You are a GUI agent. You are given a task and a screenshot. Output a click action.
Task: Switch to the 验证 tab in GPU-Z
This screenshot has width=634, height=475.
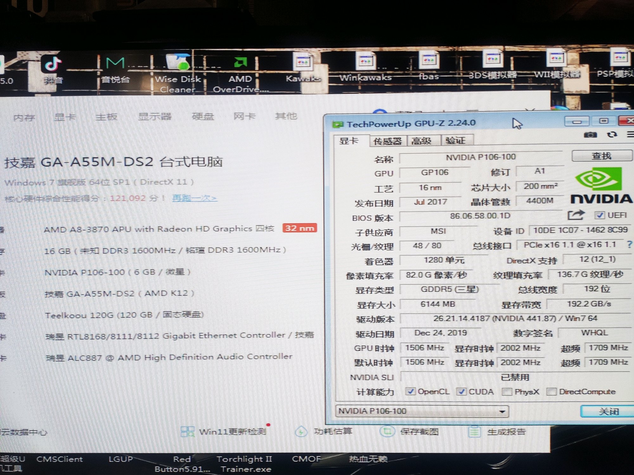[x=456, y=140]
